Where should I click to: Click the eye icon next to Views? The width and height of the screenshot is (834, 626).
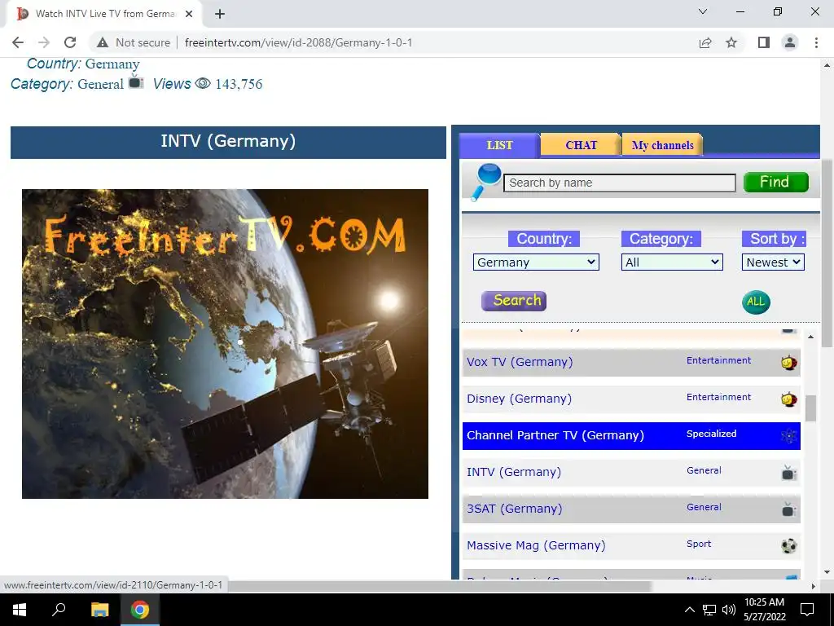pos(203,84)
